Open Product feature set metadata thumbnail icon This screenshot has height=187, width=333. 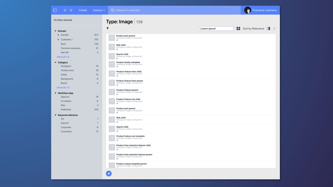[112, 138]
